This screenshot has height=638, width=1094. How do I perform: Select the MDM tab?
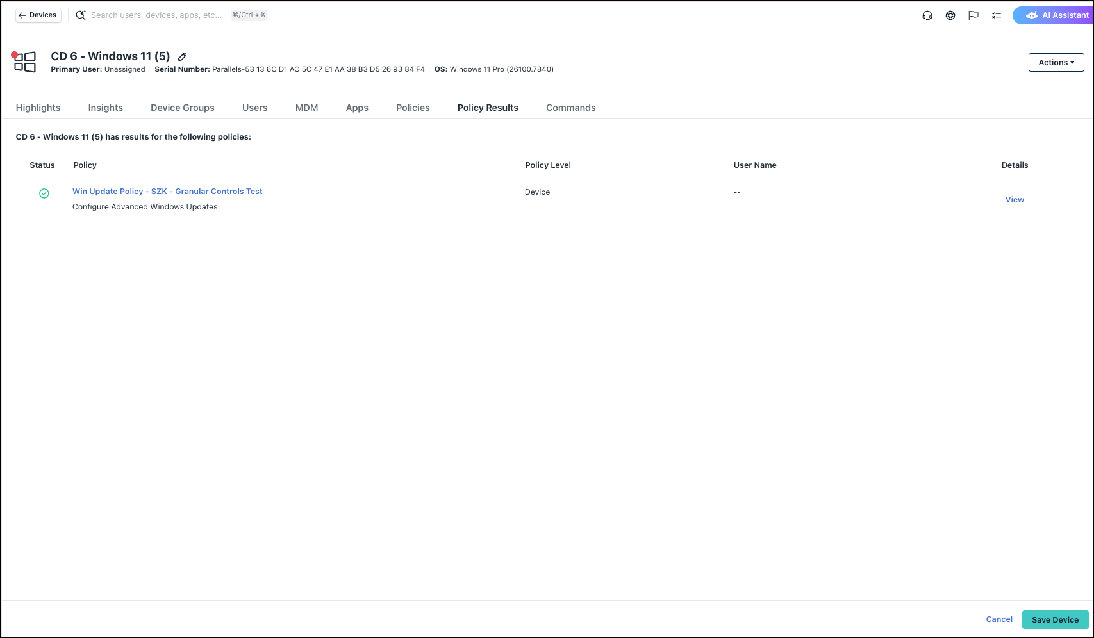pos(307,108)
